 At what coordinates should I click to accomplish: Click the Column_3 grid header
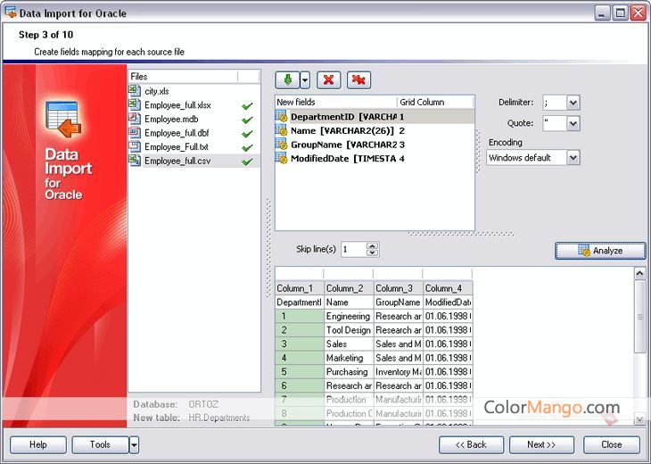point(398,288)
